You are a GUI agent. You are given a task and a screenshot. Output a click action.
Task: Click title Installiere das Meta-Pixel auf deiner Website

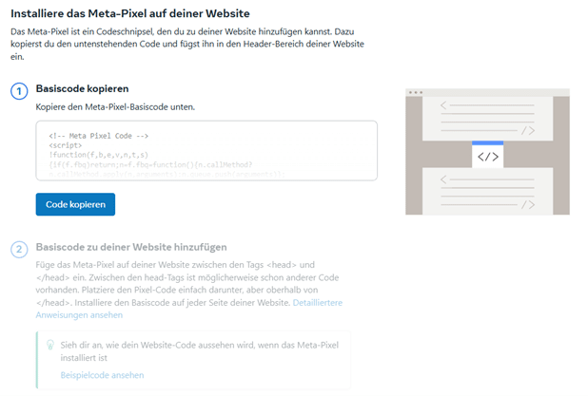coord(130,13)
